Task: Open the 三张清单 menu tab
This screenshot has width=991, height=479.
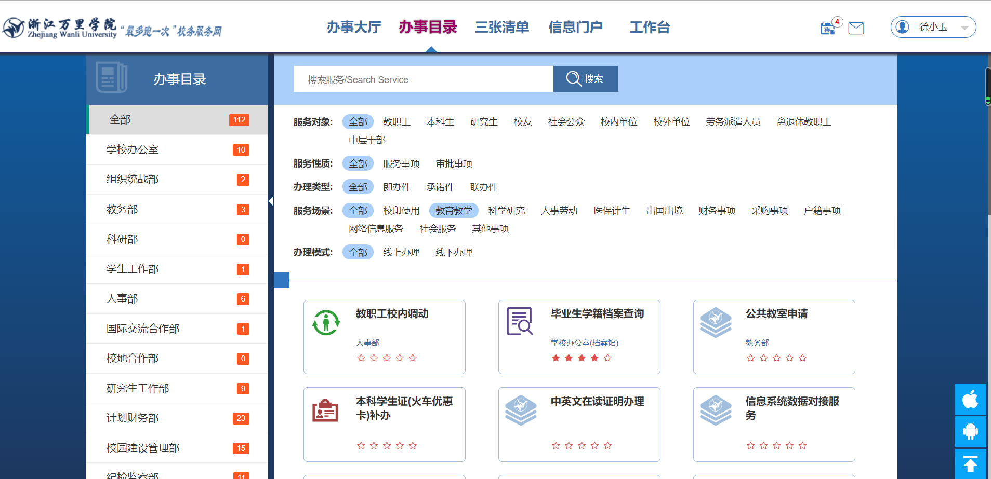Action: pos(501,27)
